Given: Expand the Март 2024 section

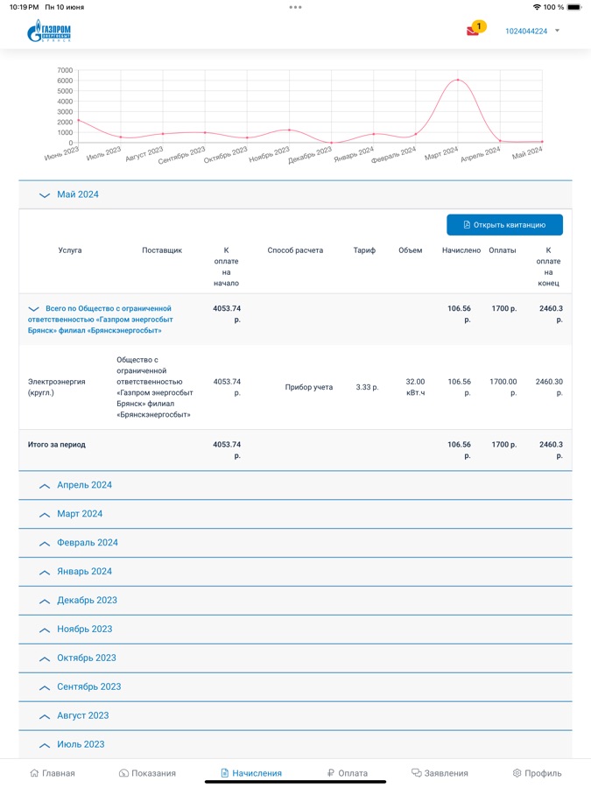Looking at the screenshot, I should 79,514.
